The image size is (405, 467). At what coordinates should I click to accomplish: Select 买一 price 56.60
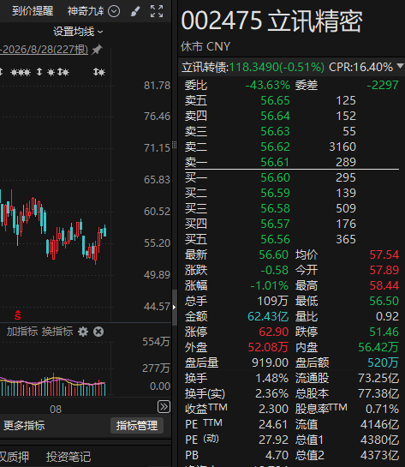[x=275, y=178]
